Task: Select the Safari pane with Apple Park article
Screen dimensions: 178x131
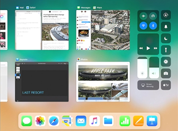Action: tap(55, 30)
